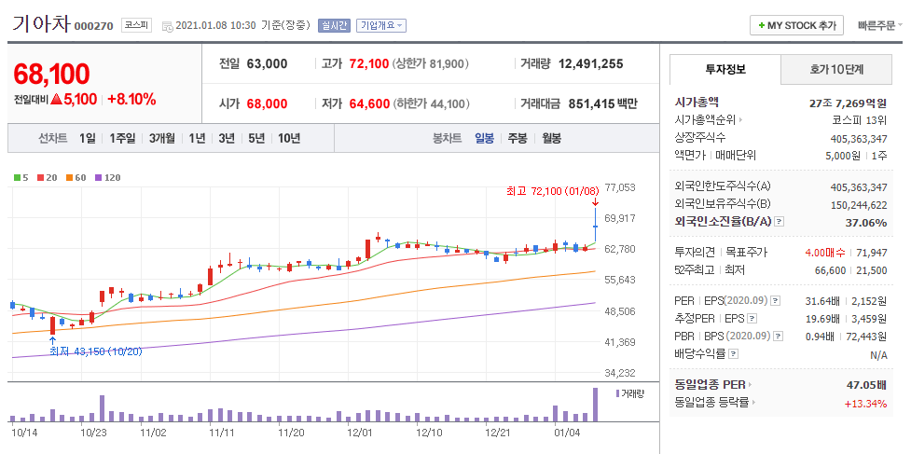Click the 47.05배 industry PER value
Image resolution: width=911 pixels, height=454 pixels.
click(x=867, y=385)
